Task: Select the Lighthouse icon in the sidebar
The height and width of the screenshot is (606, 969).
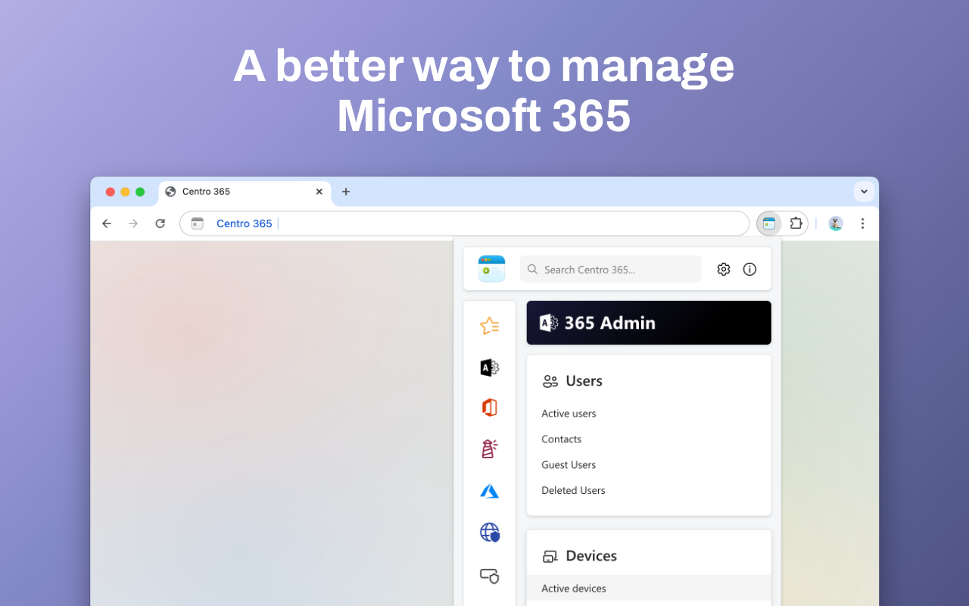Action: (x=489, y=448)
